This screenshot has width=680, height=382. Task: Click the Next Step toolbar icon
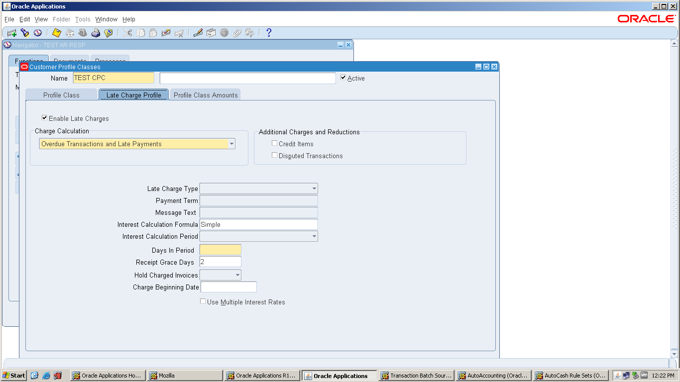click(70, 33)
